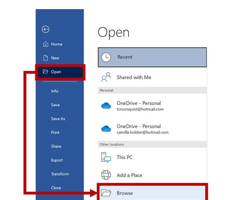Click Browse to find a file
Viewport: 244px width, 200px height.
[152, 193]
